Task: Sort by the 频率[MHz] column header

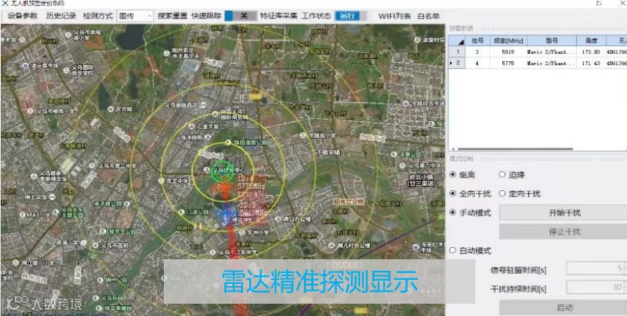Action: 509,40
